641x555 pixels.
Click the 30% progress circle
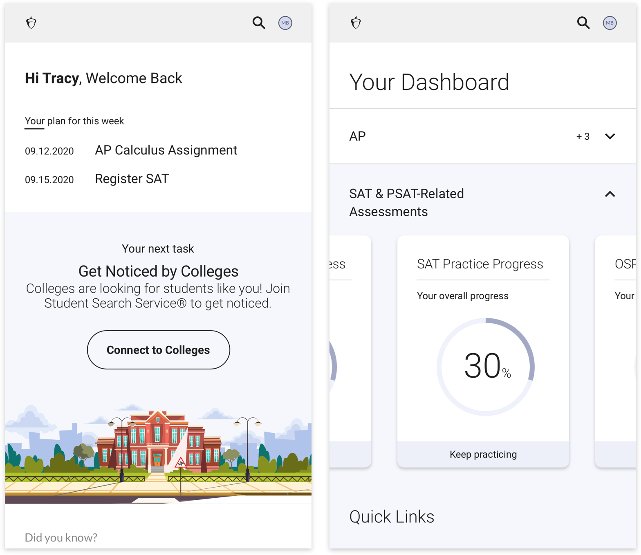tap(486, 367)
